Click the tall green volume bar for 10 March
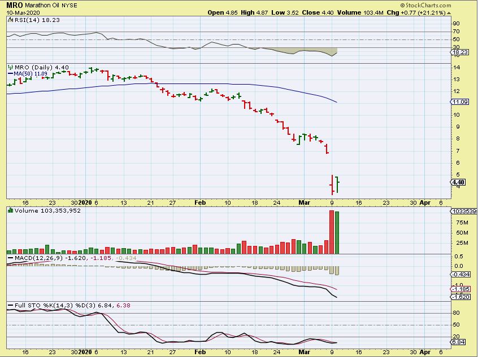 click(x=337, y=233)
